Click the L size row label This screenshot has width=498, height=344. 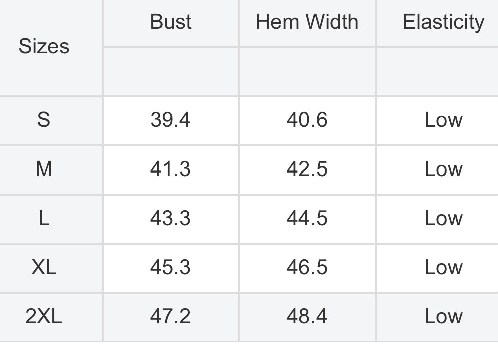(44, 219)
